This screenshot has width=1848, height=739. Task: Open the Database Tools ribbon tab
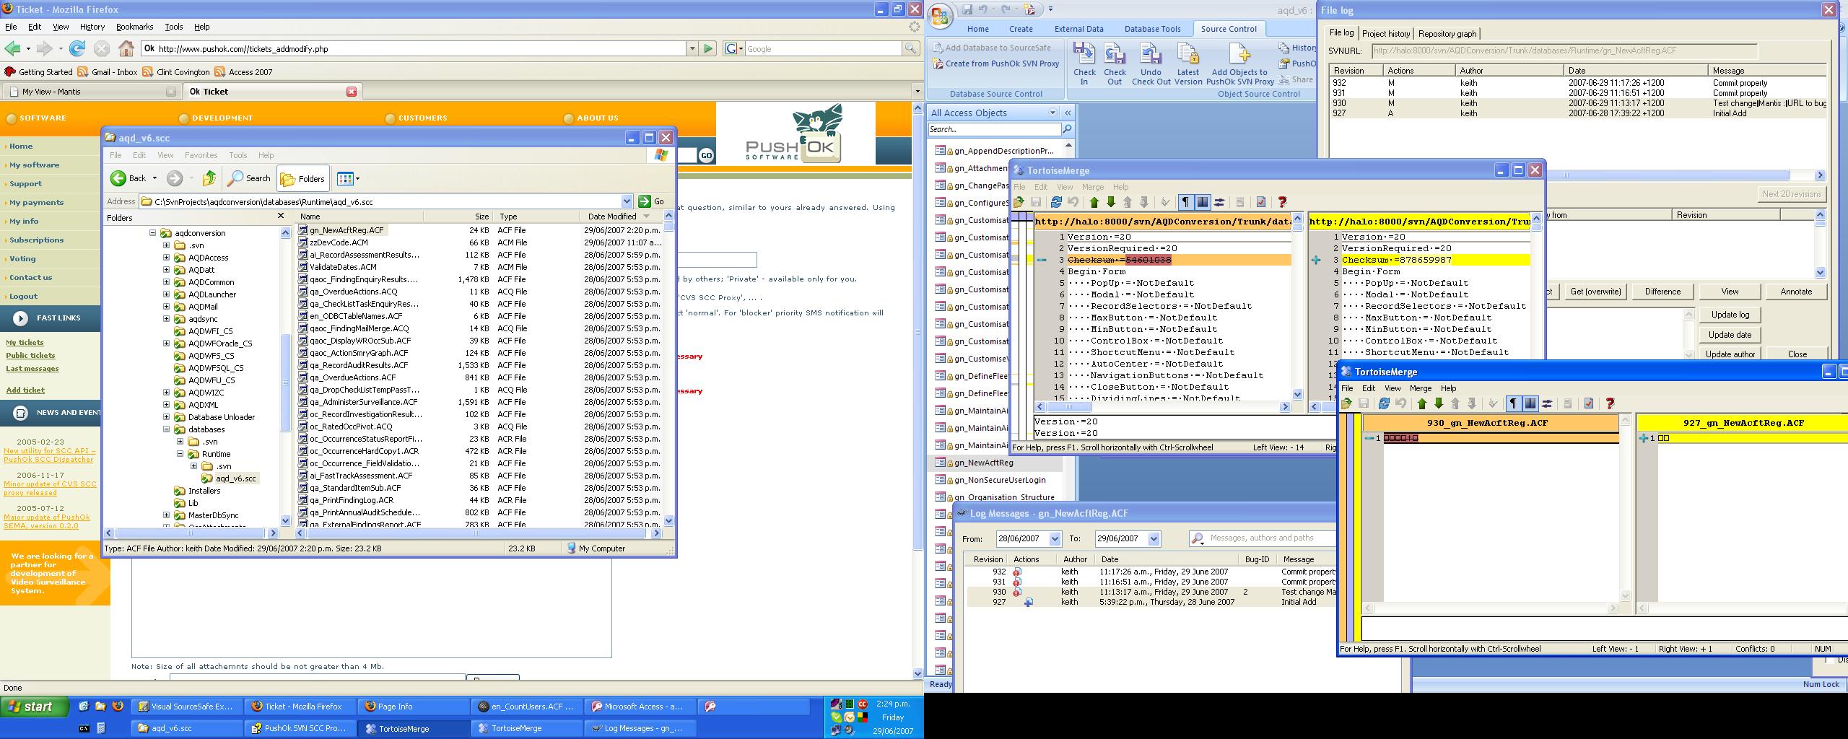point(1152,29)
